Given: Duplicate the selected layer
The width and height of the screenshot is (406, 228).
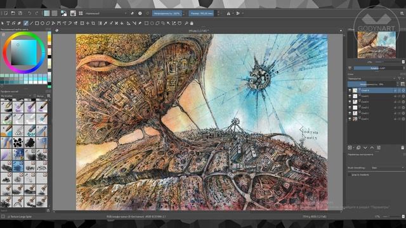Looking at the screenshot, I should (358, 148).
